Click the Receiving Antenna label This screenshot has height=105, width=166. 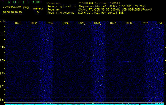point(61,13)
